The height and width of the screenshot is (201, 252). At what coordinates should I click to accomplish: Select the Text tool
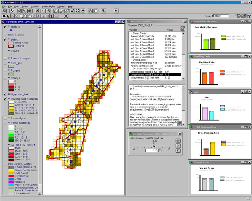click(51, 16)
